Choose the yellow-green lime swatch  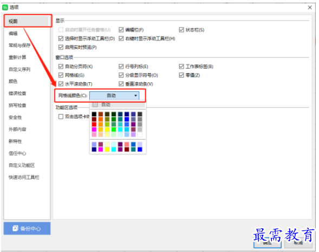click(107, 124)
